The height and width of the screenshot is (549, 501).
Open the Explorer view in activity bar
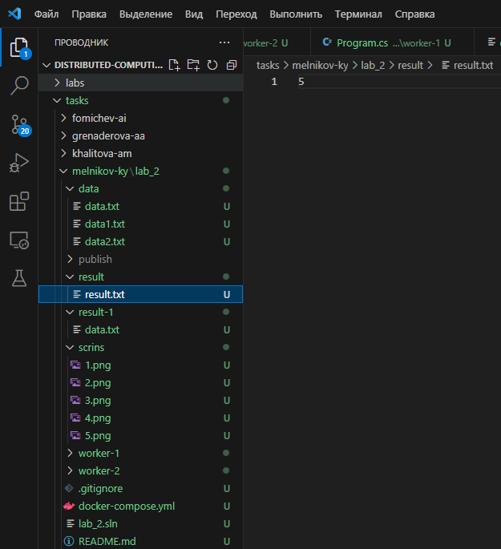(18, 47)
